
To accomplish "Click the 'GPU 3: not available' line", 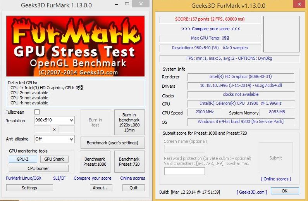I will coord(28,98).
